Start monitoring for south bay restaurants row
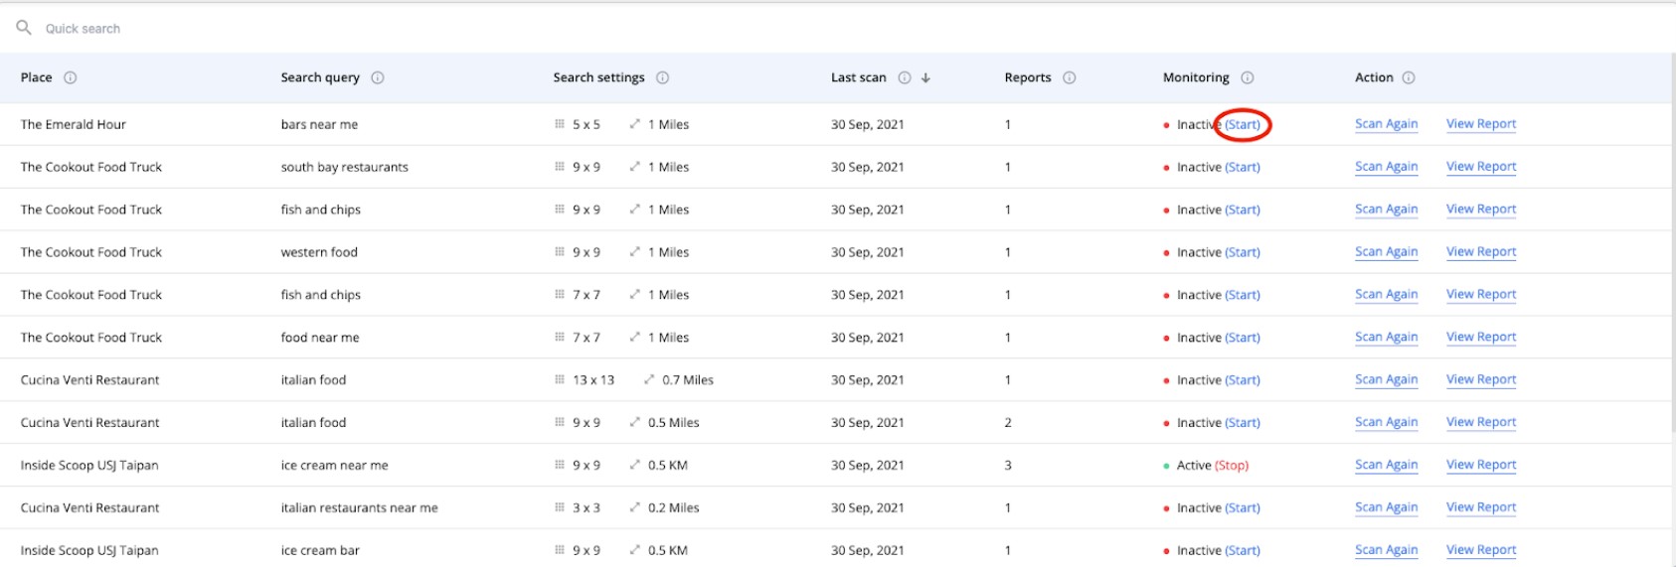Viewport: 1676px width, 567px height. pyautogui.click(x=1243, y=168)
